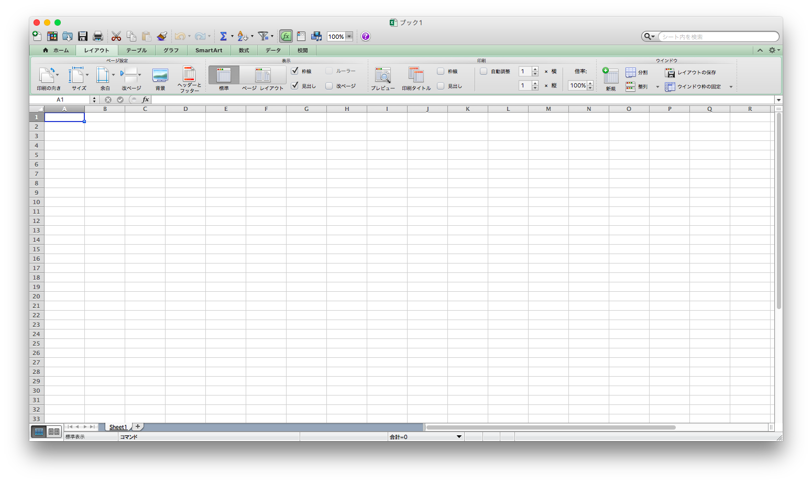Open the SmartArt ribbon tab
This screenshot has width=812, height=483.
point(209,50)
